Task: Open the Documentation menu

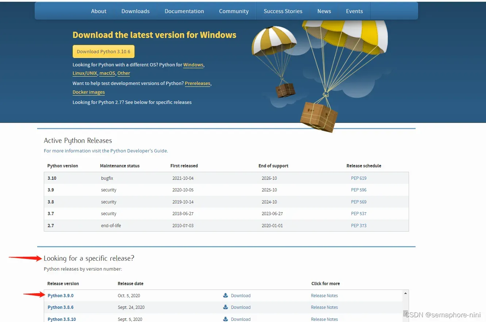Action: (184, 11)
